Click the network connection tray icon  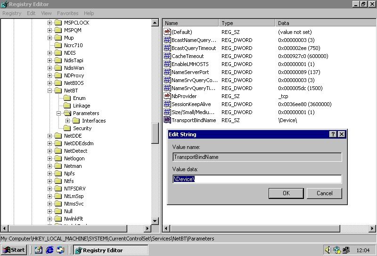point(346,250)
